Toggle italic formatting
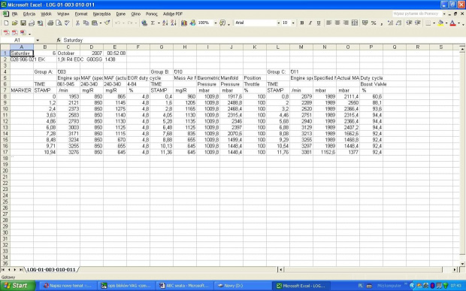466x291 pixels. pyautogui.click(x=310, y=23)
